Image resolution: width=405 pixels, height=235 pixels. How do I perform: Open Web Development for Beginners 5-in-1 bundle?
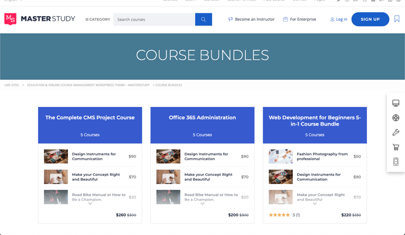click(x=315, y=121)
